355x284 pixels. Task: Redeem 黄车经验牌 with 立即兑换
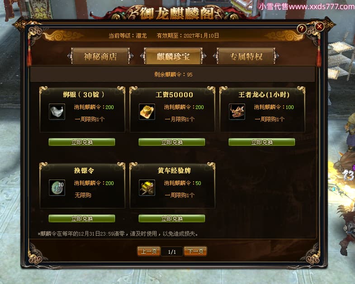172,218
